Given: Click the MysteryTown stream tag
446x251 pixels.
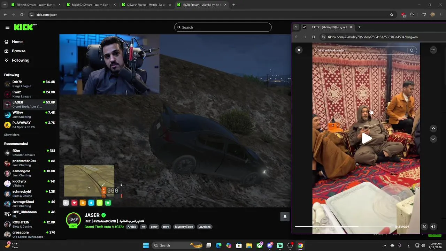Looking at the screenshot, I should point(184,227).
